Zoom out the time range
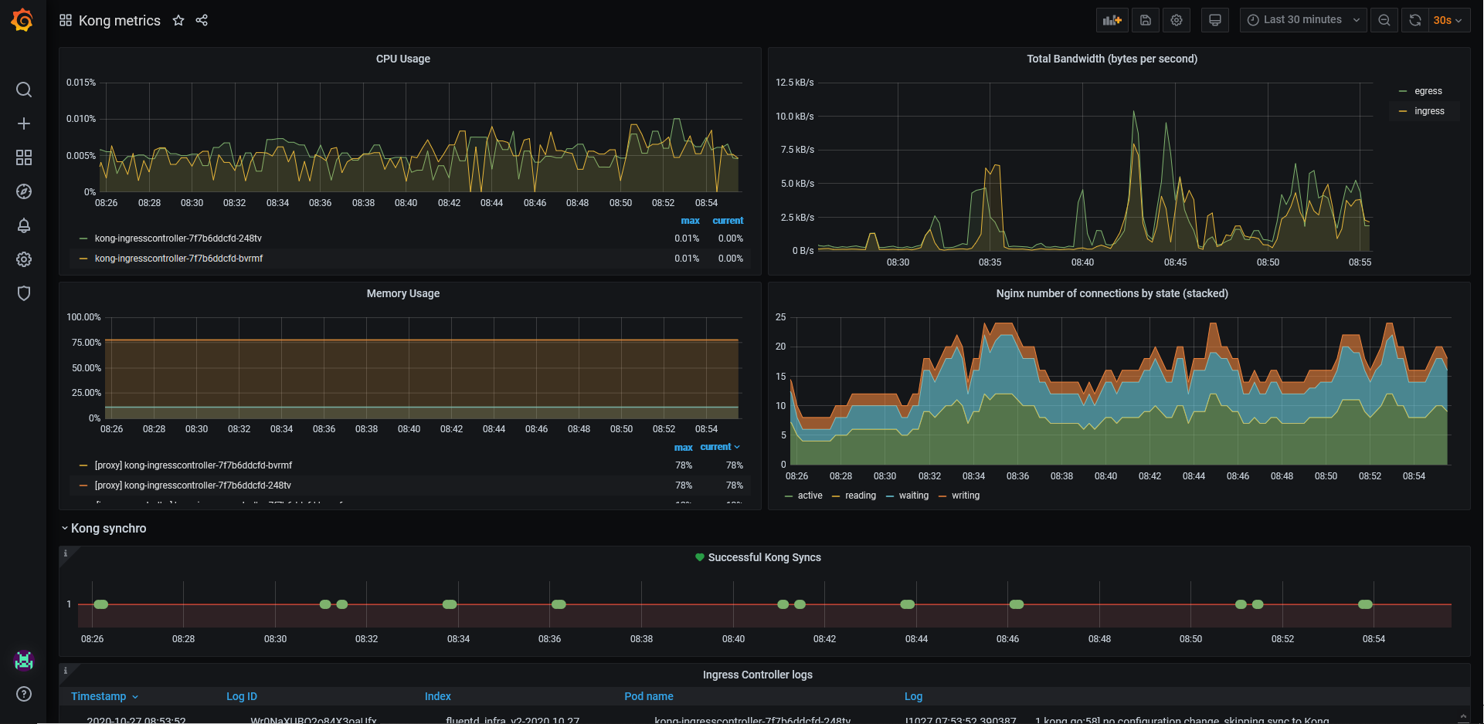1484x724 pixels. coord(1384,20)
